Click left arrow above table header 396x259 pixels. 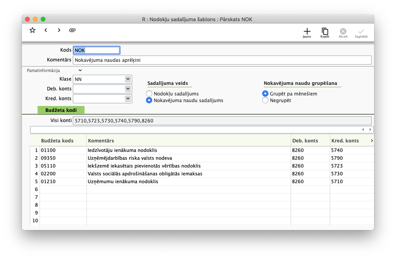click(x=363, y=129)
